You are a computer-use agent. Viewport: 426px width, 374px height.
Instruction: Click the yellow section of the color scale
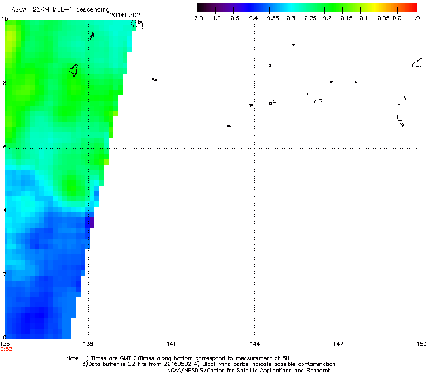(x=375, y=7)
